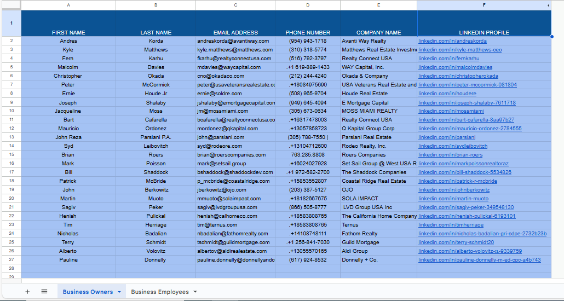Select the MOSS MIAMI REALTY cell

(379, 111)
